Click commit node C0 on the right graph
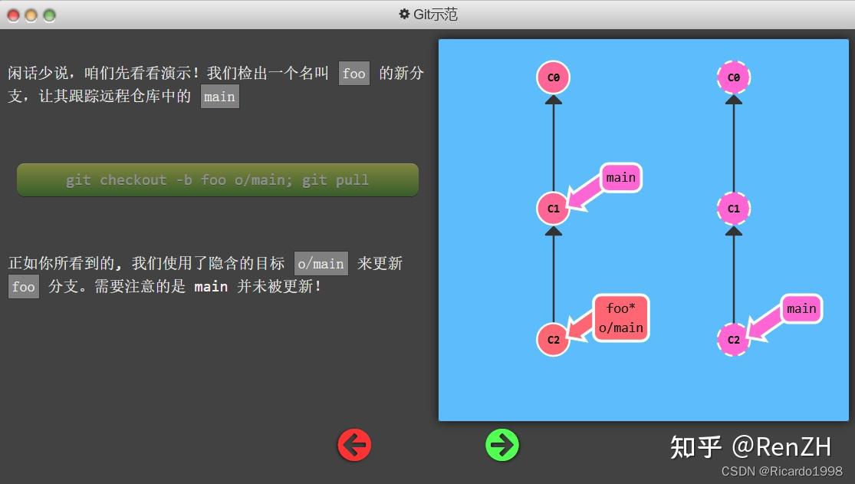Screen dimensions: 855x484 (x=733, y=77)
